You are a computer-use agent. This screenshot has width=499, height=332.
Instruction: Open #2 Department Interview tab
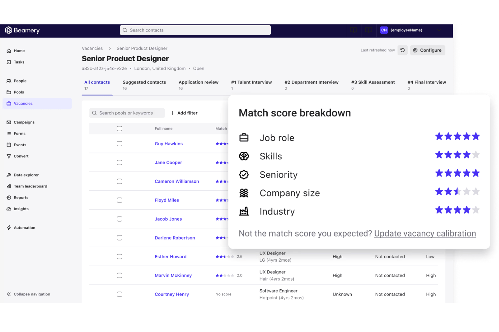[x=312, y=85]
